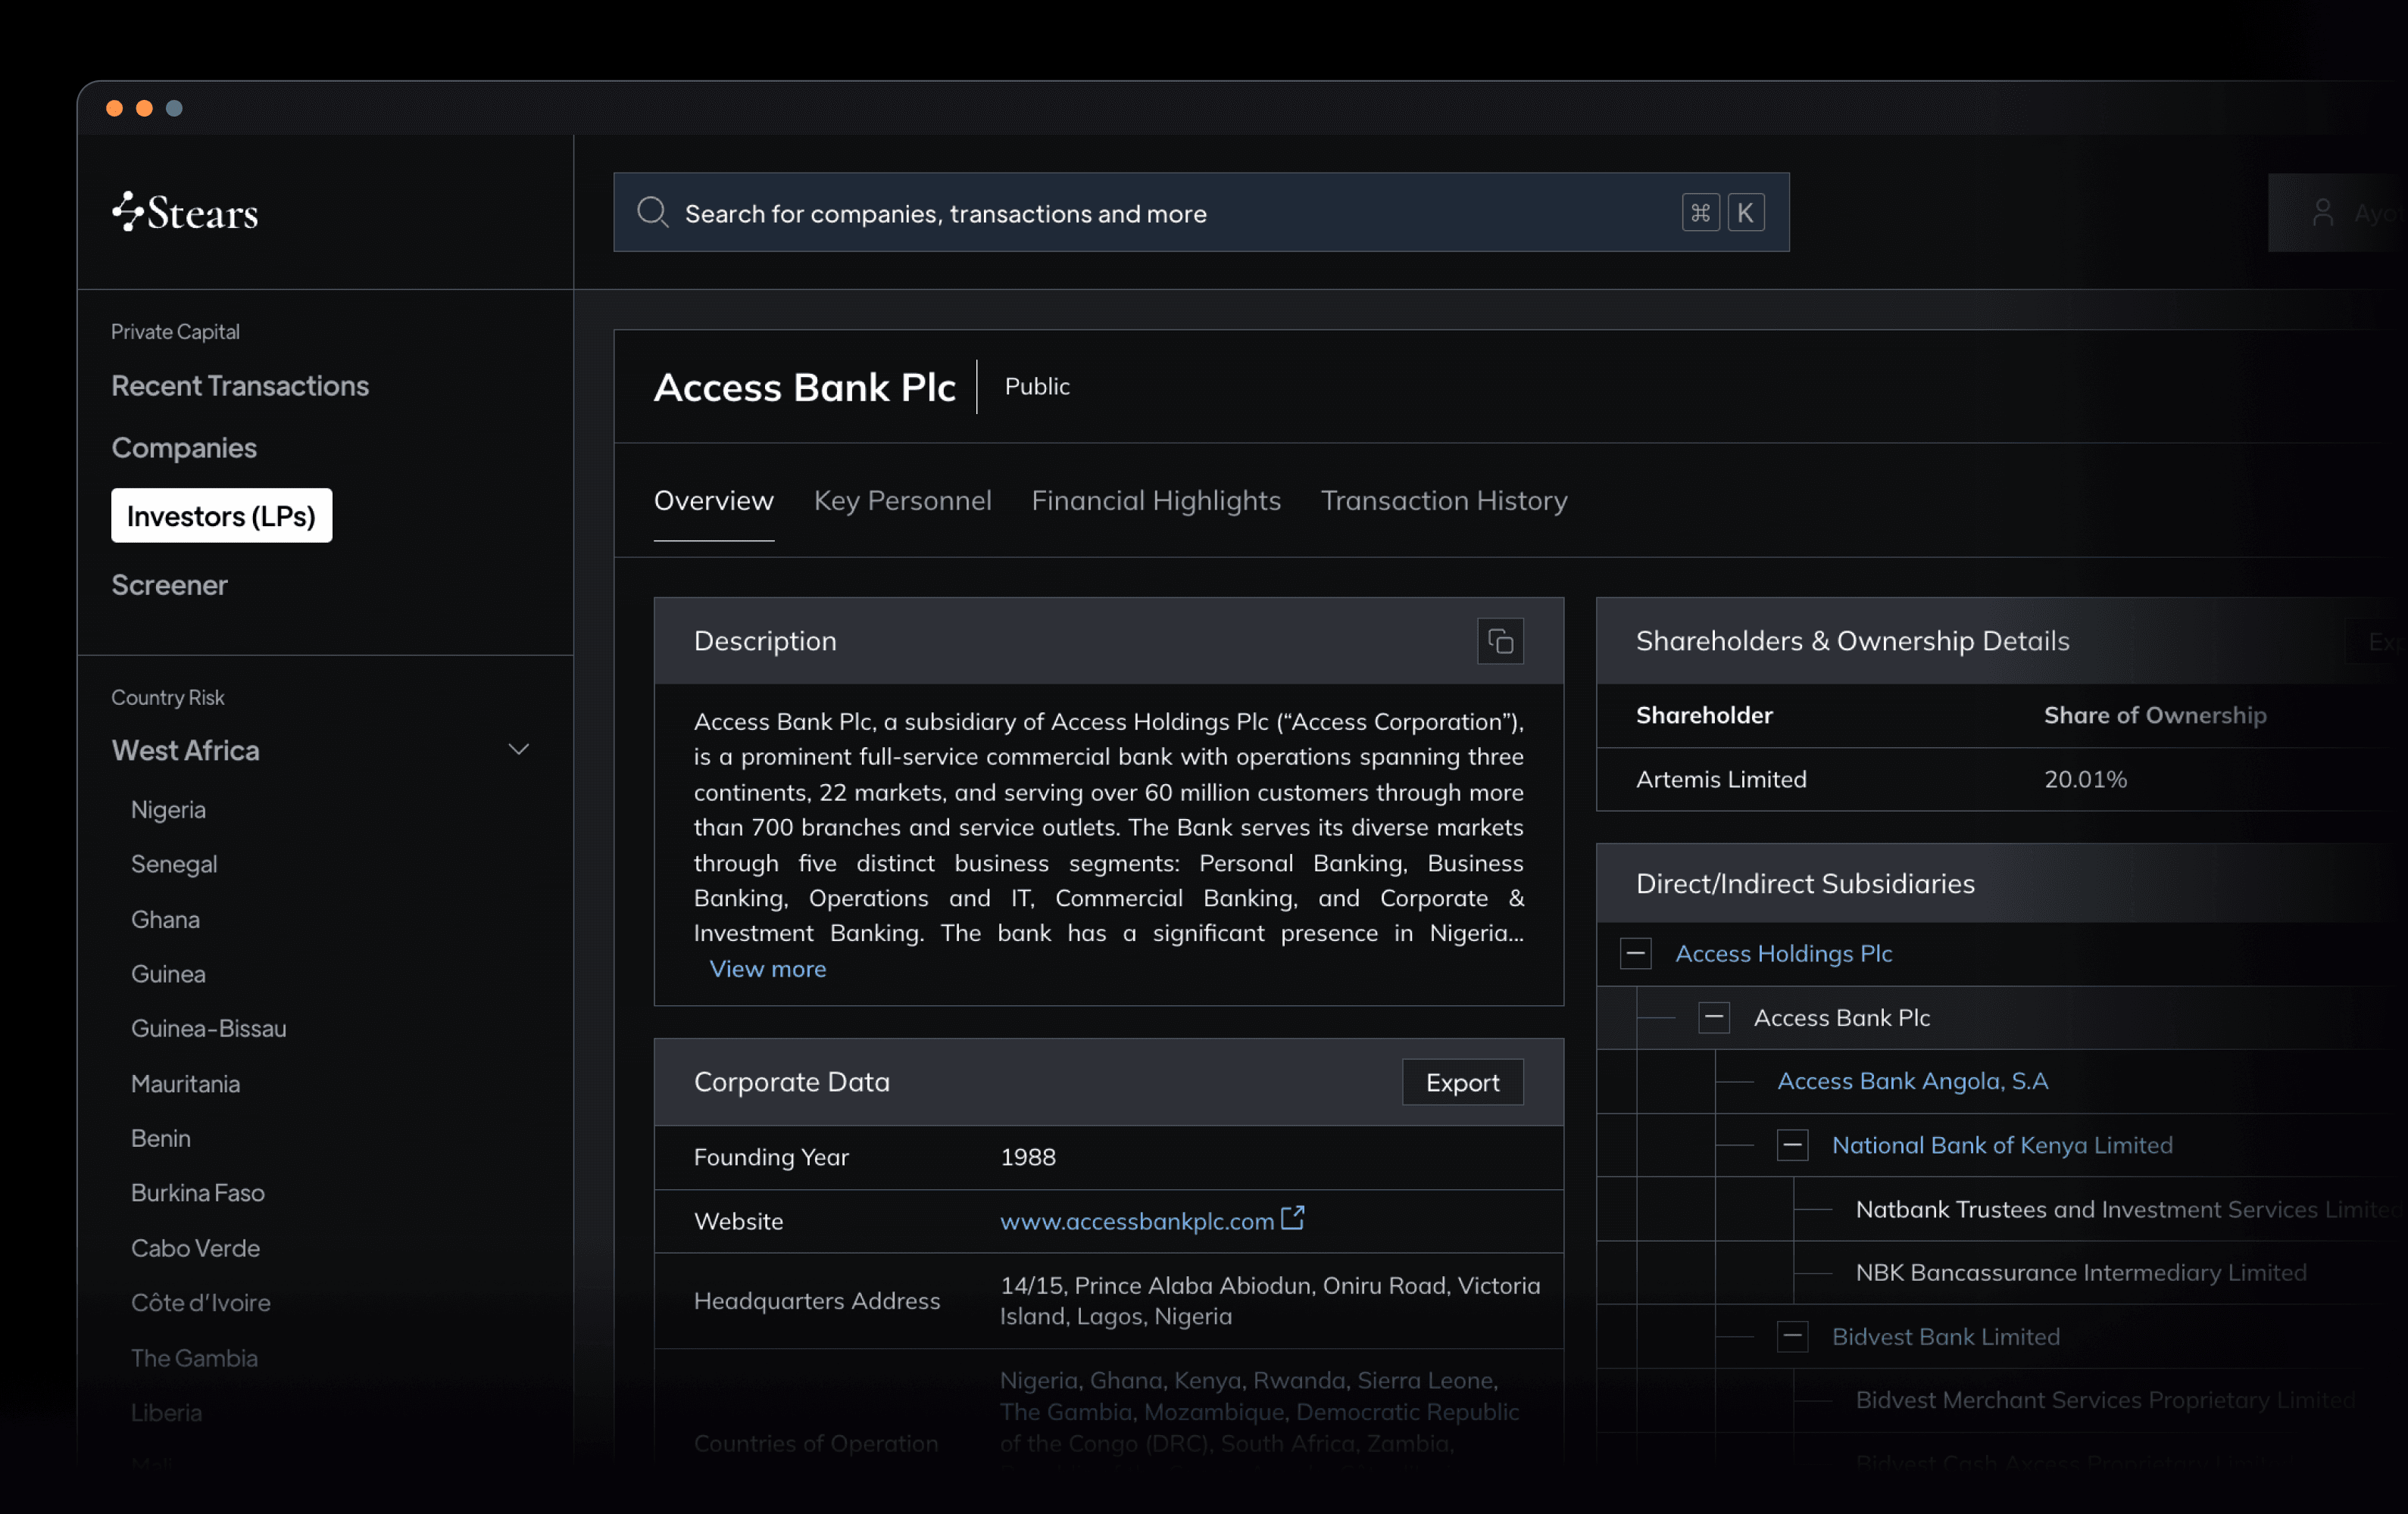Select Guinea in the country list
The height and width of the screenshot is (1514, 2408).
(168, 974)
